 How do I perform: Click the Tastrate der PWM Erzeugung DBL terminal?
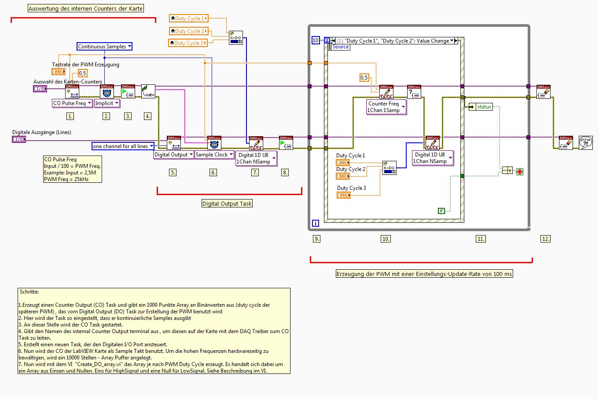pos(59,72)
